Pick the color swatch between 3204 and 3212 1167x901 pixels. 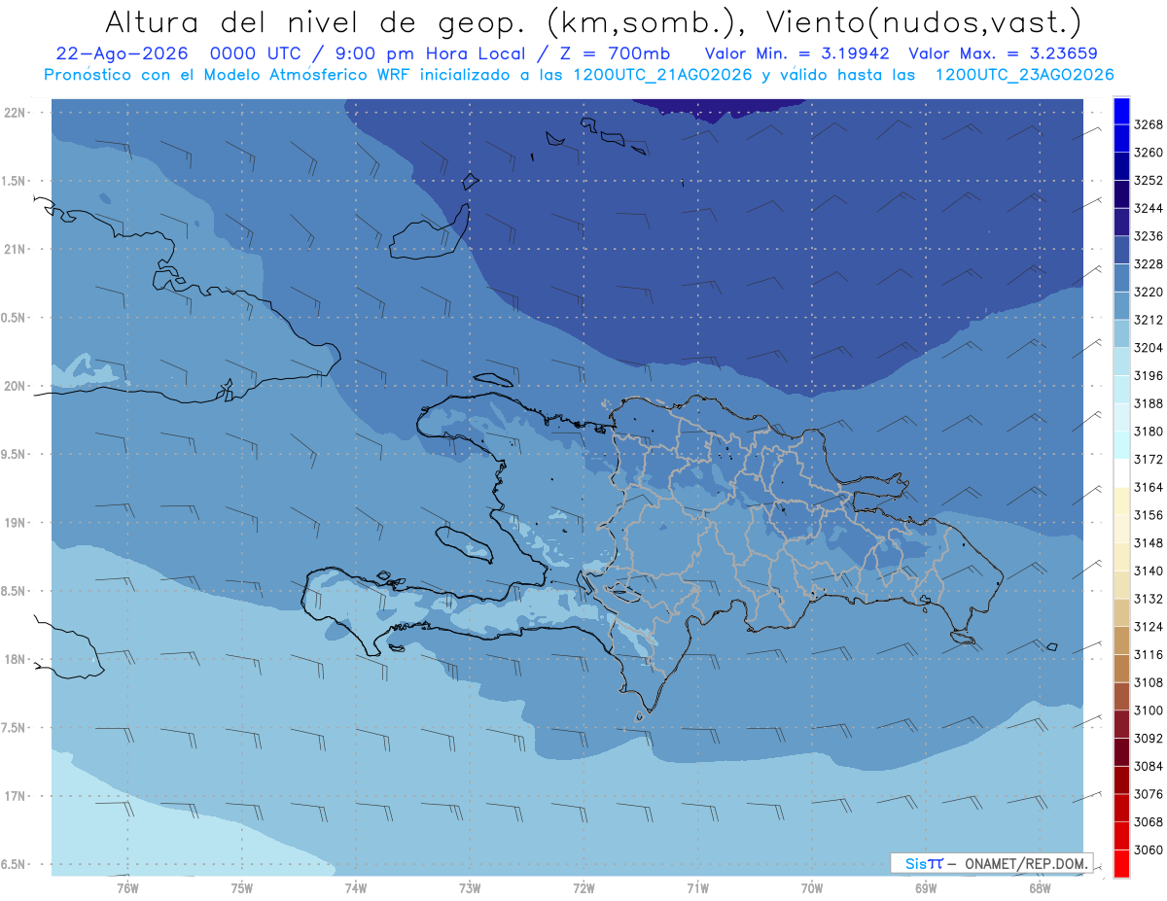(x=1120, y=333)
